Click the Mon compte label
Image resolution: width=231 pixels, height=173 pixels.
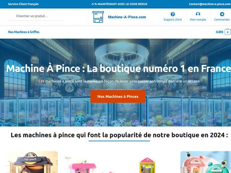pos(198,19)
